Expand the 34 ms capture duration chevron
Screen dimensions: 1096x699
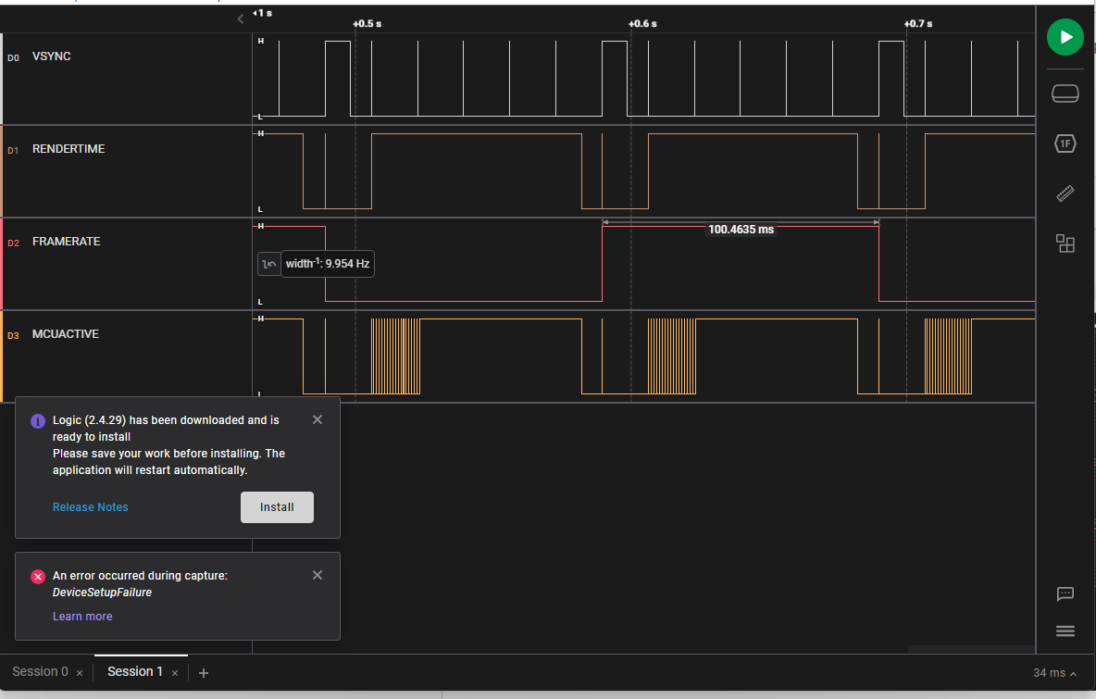[x=1071, y=673]
